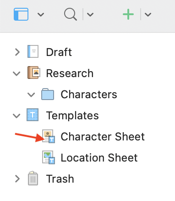Expand the Draft folder chevron

(17, 52)
